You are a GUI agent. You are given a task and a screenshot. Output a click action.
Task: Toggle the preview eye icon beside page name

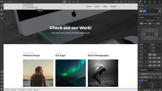pyautogui.click(x=16, y=2)
